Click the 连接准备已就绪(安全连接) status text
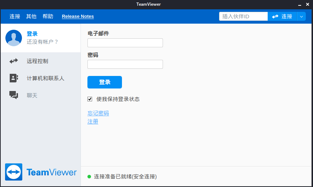Viewport: 313px width, 187px height. [125, 177]
